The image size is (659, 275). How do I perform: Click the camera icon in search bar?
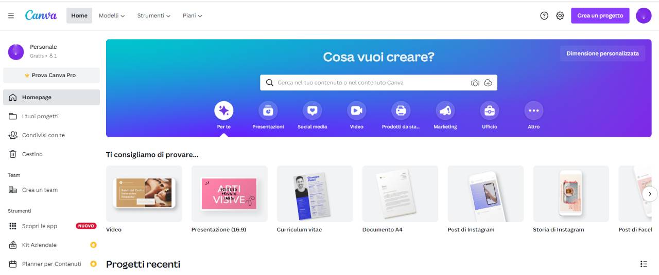(475, 83)
